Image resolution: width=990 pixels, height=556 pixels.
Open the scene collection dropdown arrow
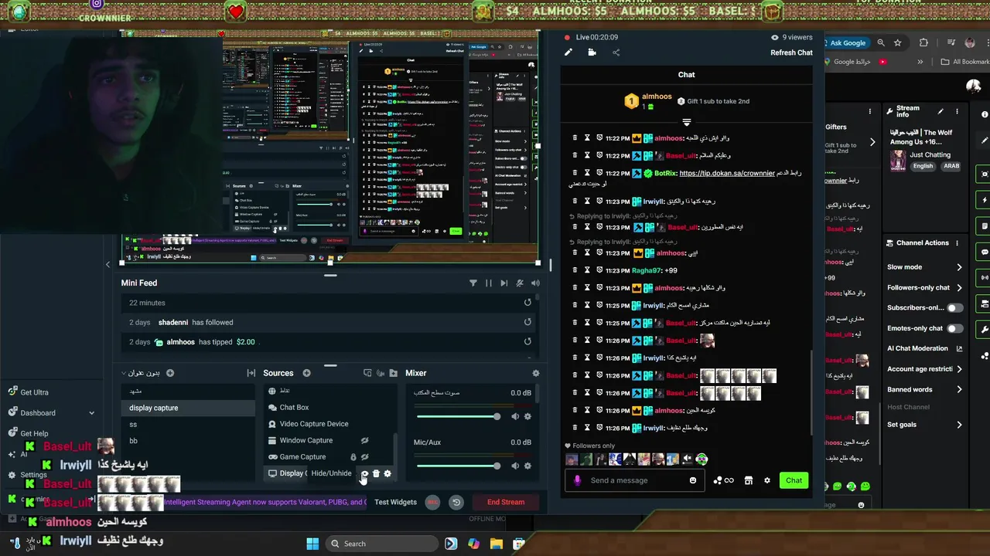[124, 373]
